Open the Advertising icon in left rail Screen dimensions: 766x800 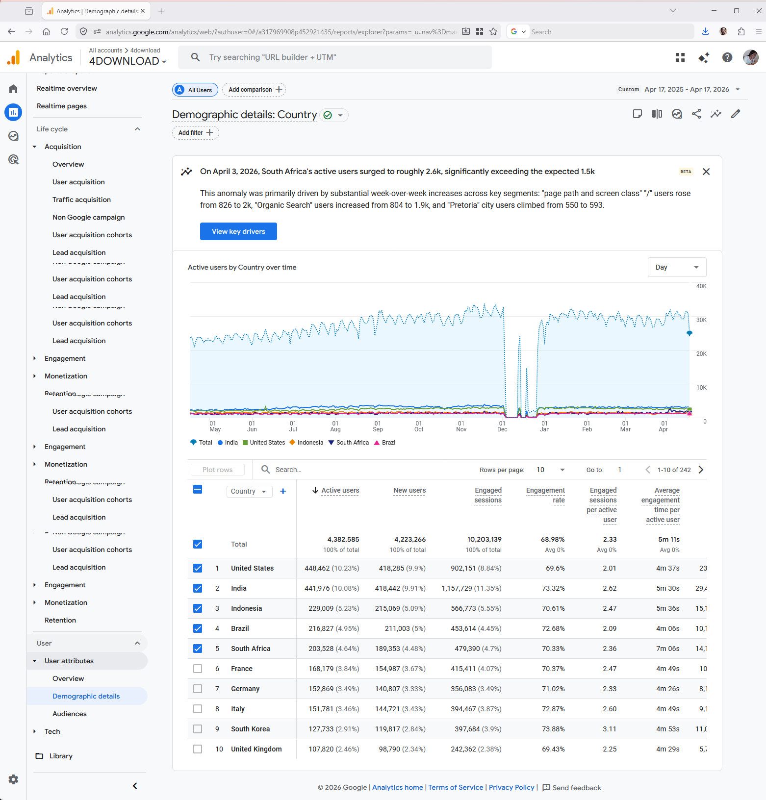click(13, 159)
